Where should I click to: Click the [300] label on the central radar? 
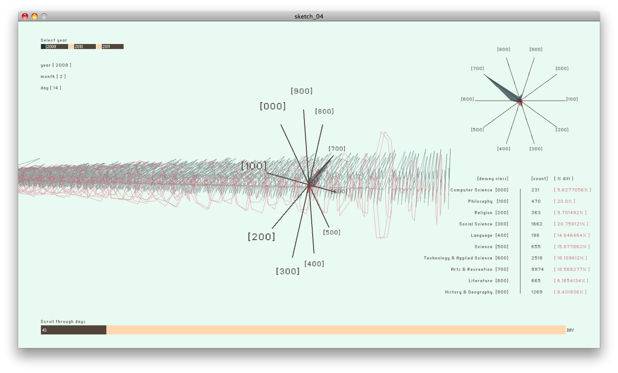(288, 271)
